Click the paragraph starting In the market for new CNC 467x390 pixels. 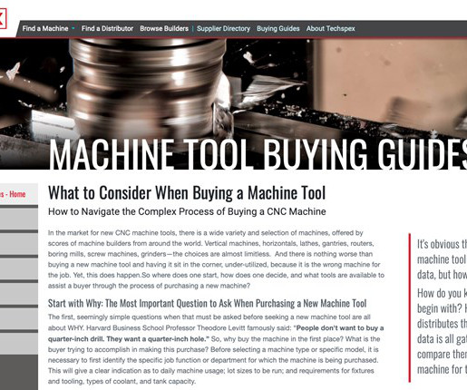216,259
